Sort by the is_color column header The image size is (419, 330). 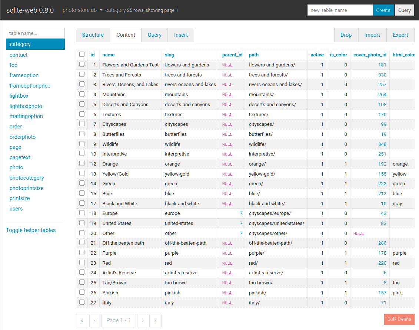click(x=338, y=55)
